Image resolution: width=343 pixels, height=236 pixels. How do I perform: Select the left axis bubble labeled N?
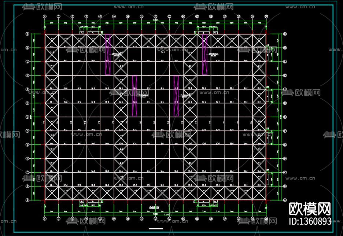[x=27, y=34]
